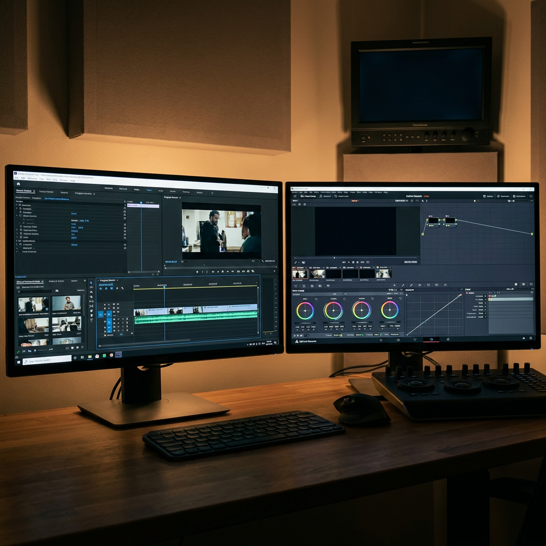Viewport: 546px width, 546px height.
Task: Click the Windows Start button
Action: [x=19, y=362]
